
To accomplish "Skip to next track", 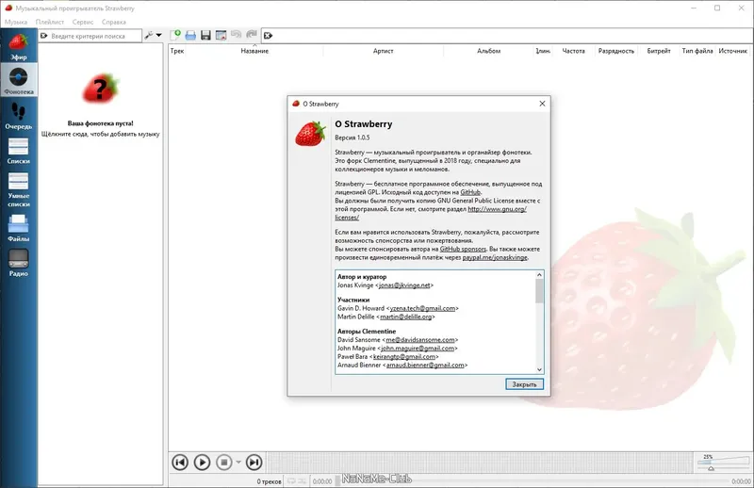I will [x=254, y=463].
